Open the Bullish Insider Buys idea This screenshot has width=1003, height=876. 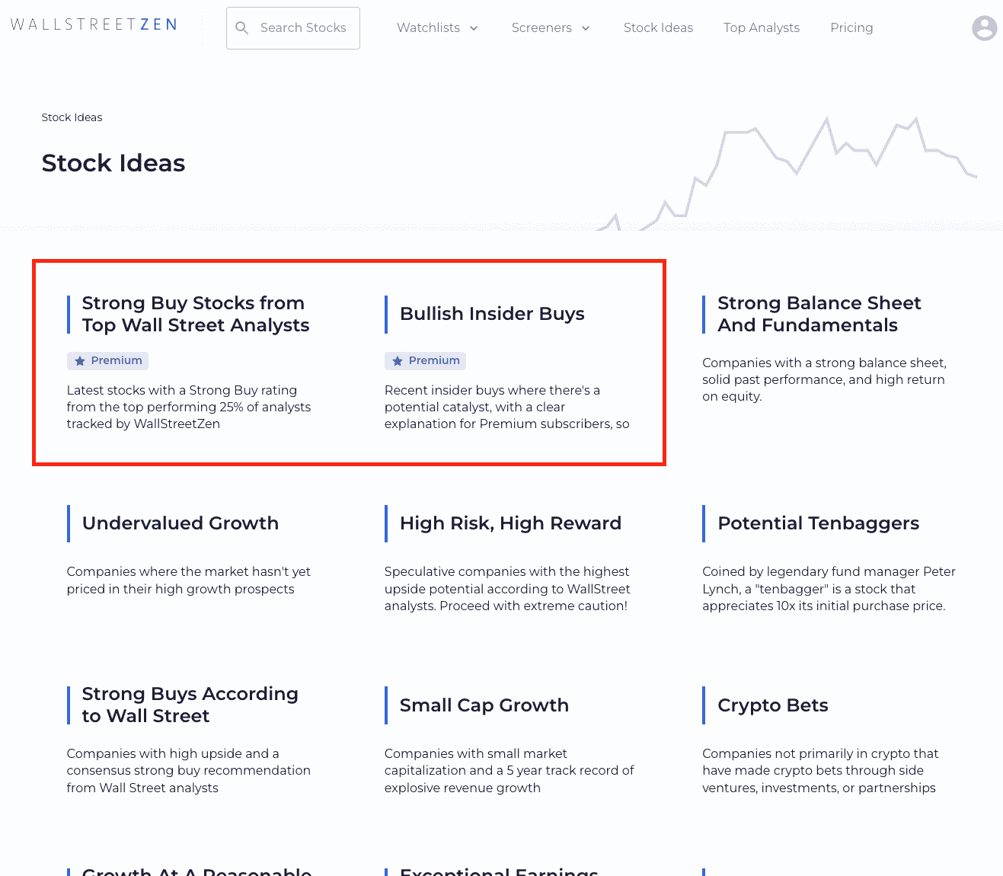click(x=492, y=314)
